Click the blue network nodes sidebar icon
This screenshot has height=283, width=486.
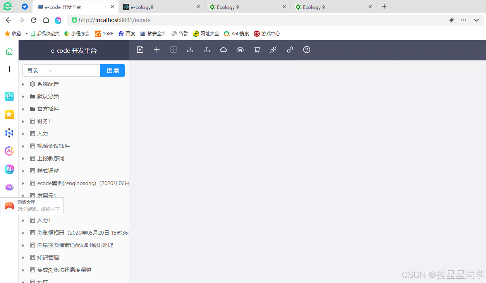coord(9,133)
